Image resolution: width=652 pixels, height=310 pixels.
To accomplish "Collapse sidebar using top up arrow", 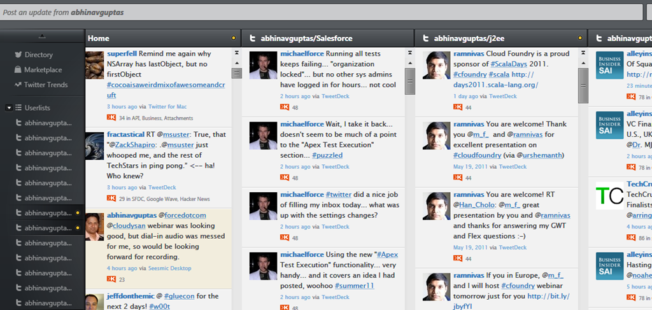I will (42, 36).
